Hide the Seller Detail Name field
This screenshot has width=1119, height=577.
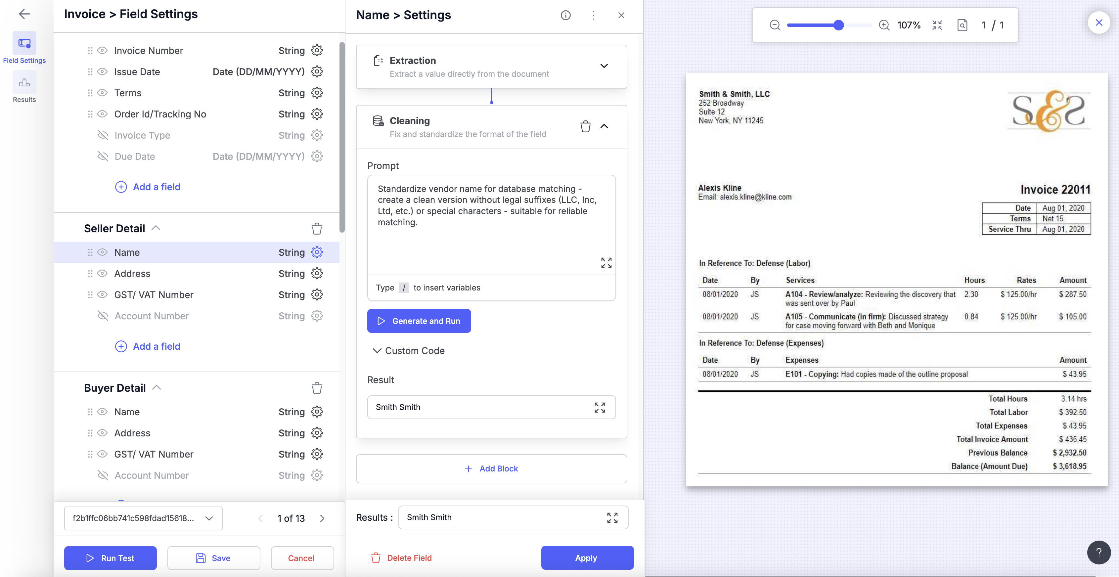point(102,252)
